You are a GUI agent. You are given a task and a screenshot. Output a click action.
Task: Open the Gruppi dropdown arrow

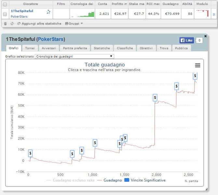coord(82,23)
